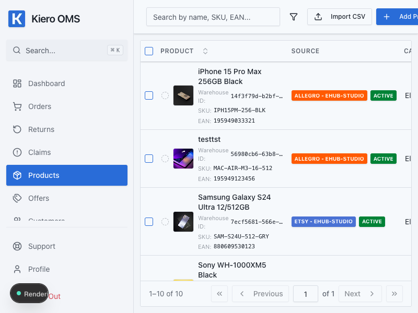Open the product filter funnel
Screen dimensions: 418x313
tap(294, 17)
